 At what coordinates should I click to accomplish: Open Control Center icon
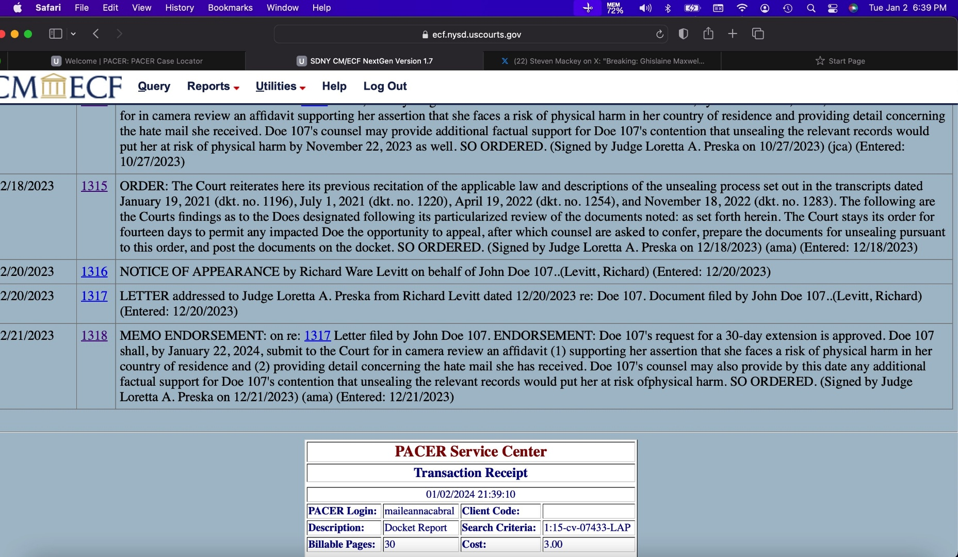coord(833,8)
